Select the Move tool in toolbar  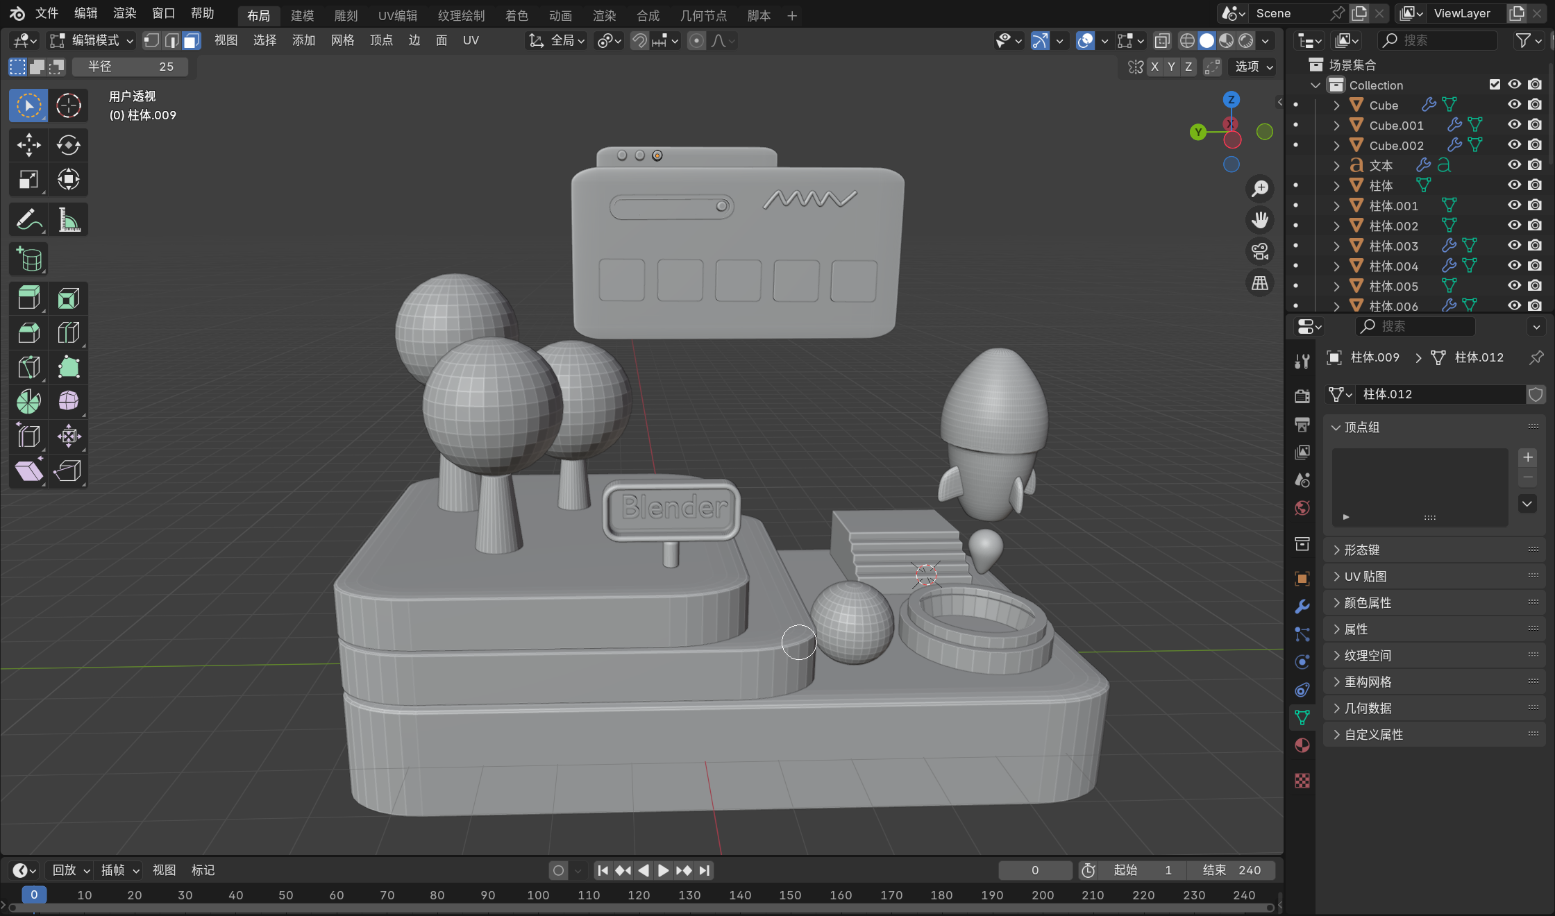click(x=28, y=145)
